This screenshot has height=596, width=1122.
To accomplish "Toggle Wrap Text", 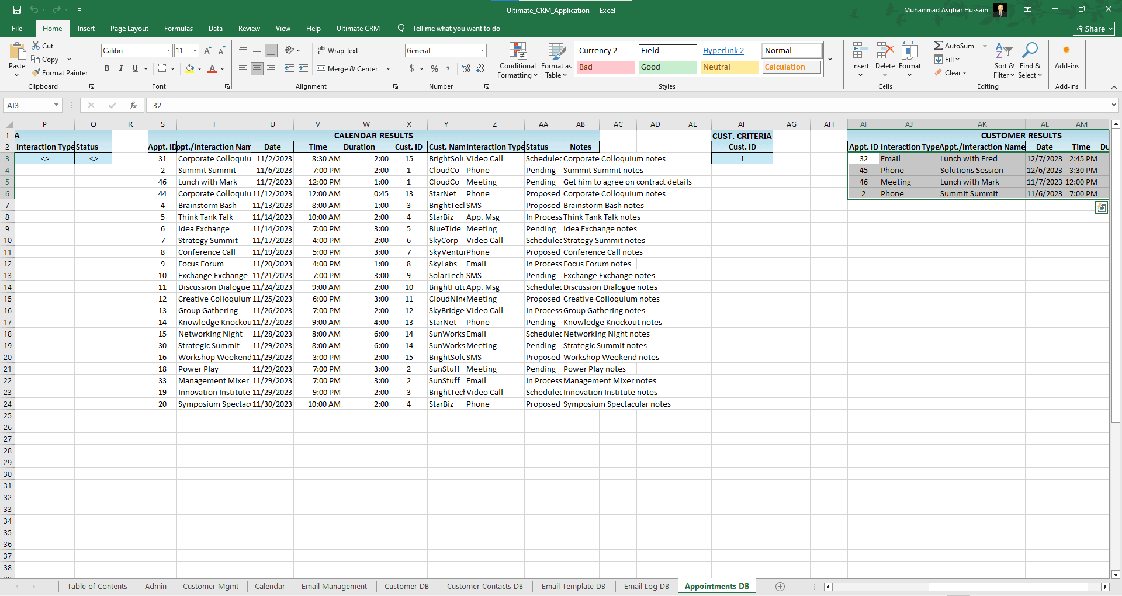I will (338, 51).
